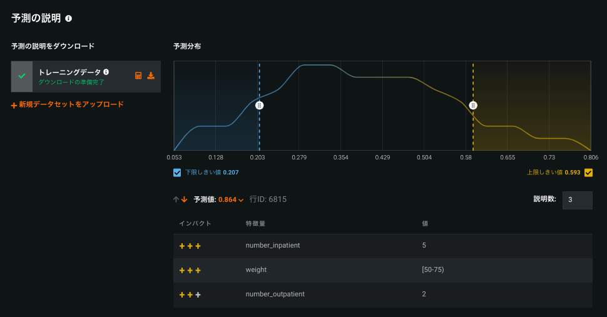The width and height of the screenshot is (607, 317).
Task: Click the impact plus icons for number_outpatient
Action: click(190, 294)
